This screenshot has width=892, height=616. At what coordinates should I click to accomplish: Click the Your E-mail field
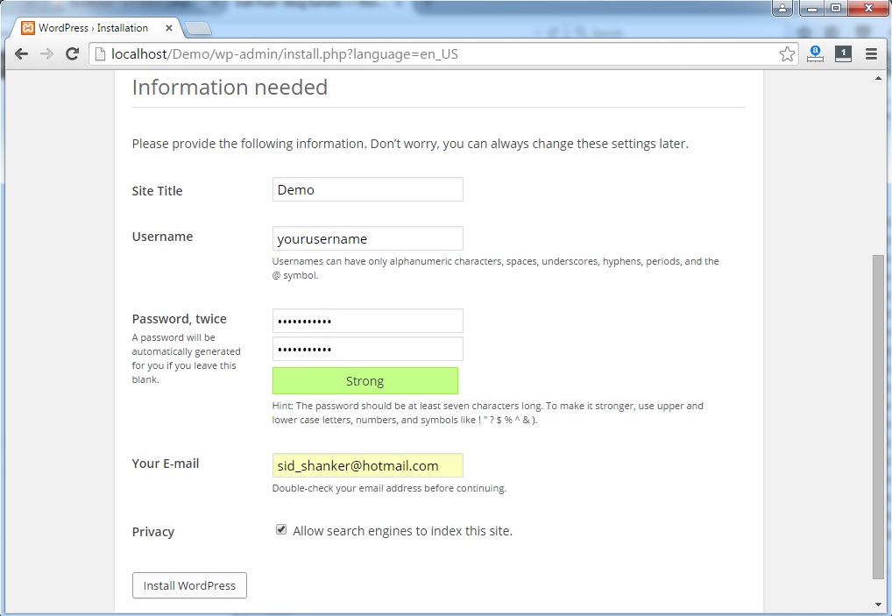[367, 465]
